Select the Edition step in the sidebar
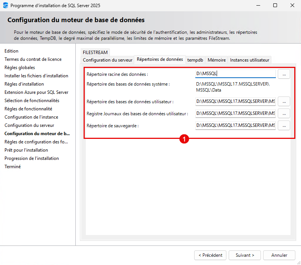Screen dimensions: 301x265 click(12, 51)
